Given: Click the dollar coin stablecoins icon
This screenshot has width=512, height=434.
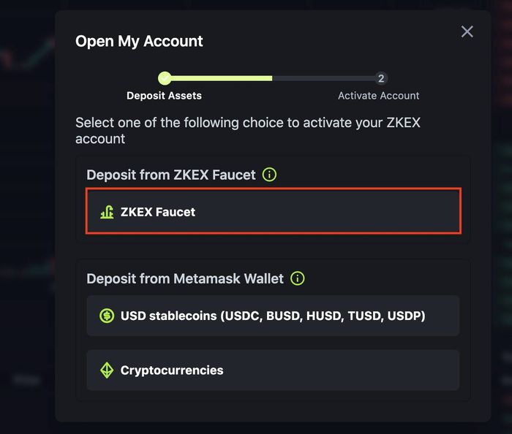Looking at the screenshot, I should click(107, 316).
